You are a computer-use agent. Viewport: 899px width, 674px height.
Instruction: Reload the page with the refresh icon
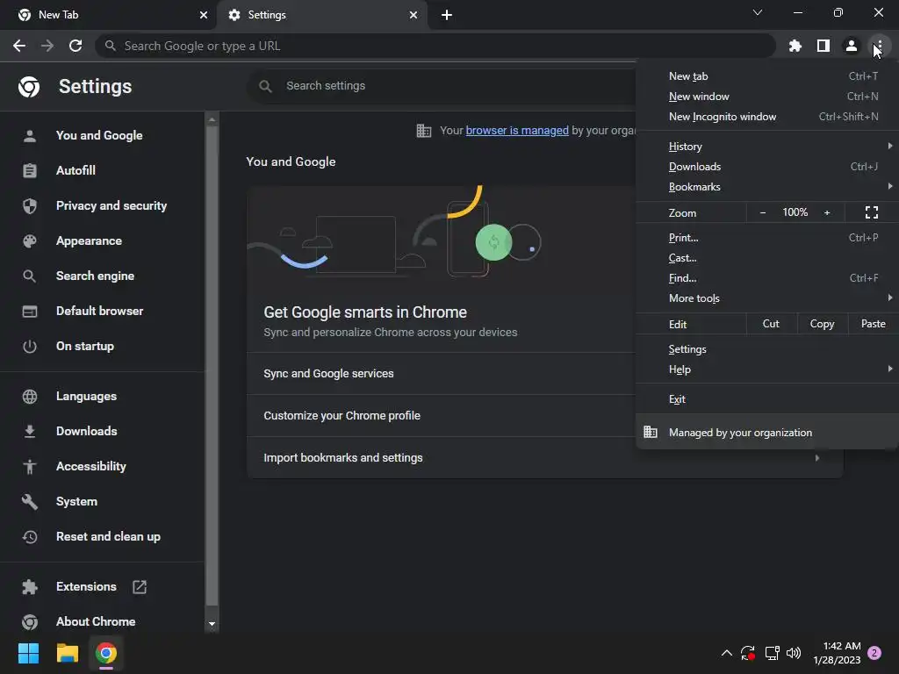[76, 46]
